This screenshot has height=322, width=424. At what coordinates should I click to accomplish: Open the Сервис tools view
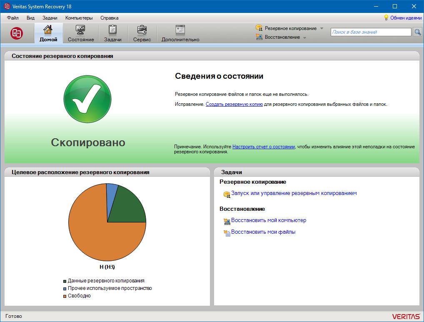coord(142,33)
